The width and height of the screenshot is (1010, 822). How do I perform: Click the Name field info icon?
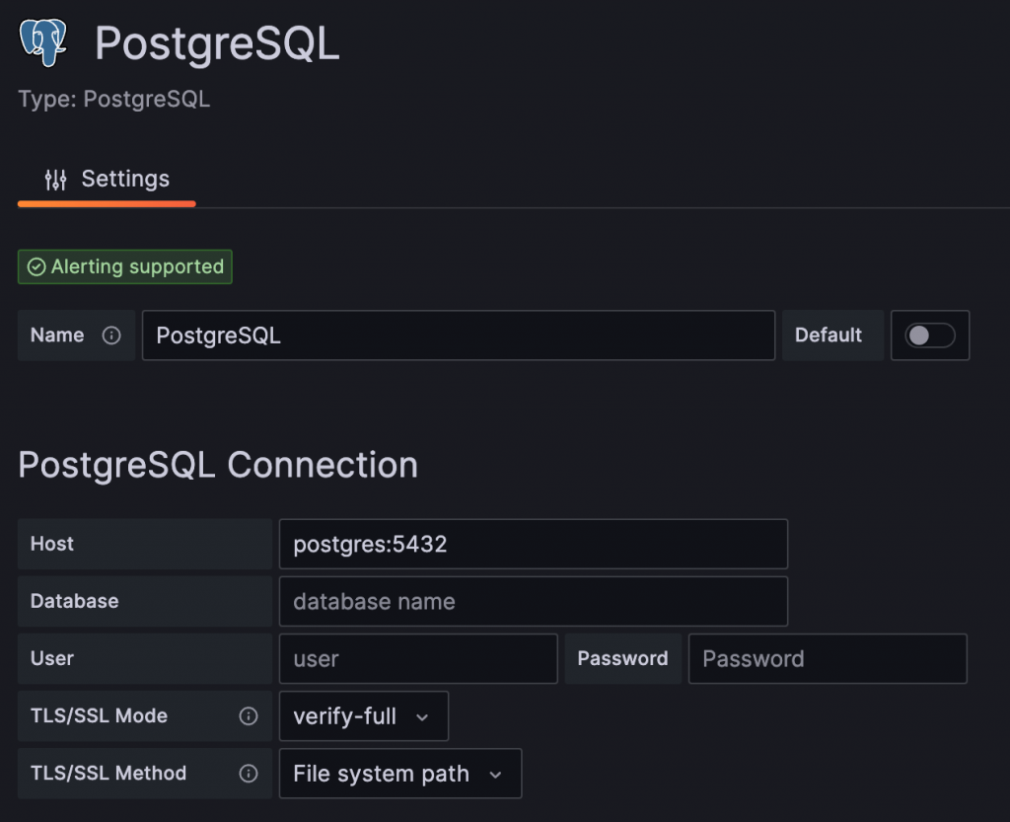111,336
